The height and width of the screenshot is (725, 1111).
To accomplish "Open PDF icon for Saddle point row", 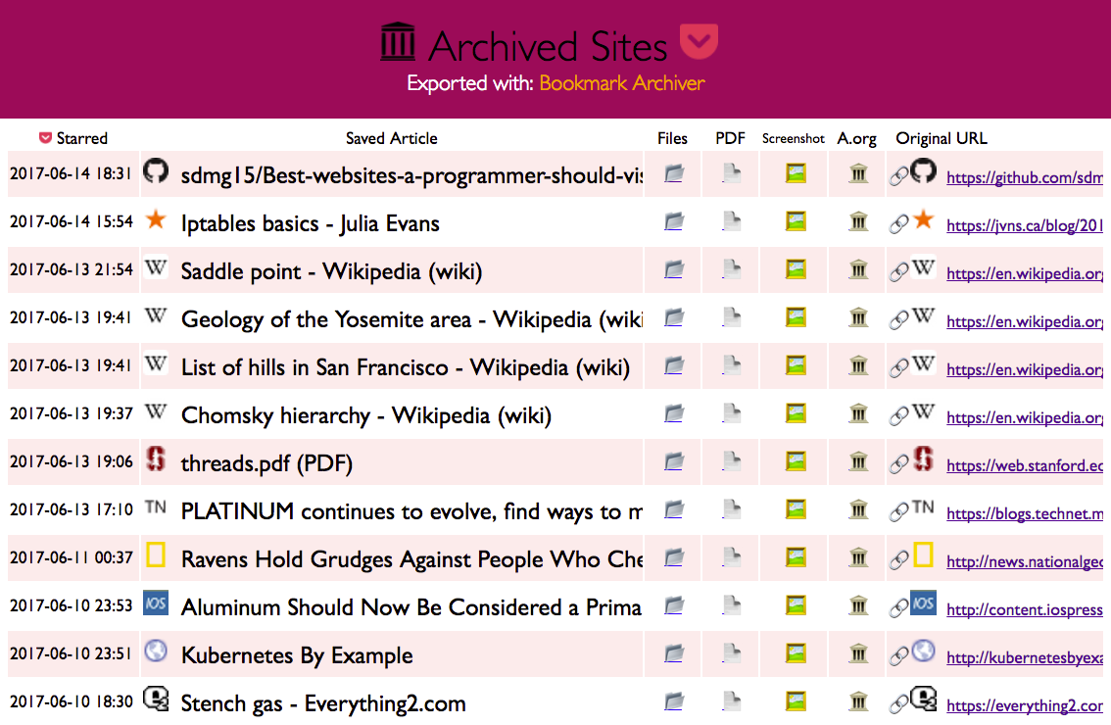I will pyautogui.click(x=731, y=269).
